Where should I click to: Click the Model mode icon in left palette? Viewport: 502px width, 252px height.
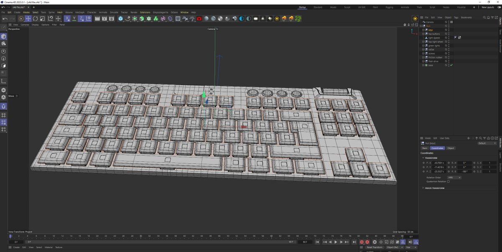click(x=4, y=36)
